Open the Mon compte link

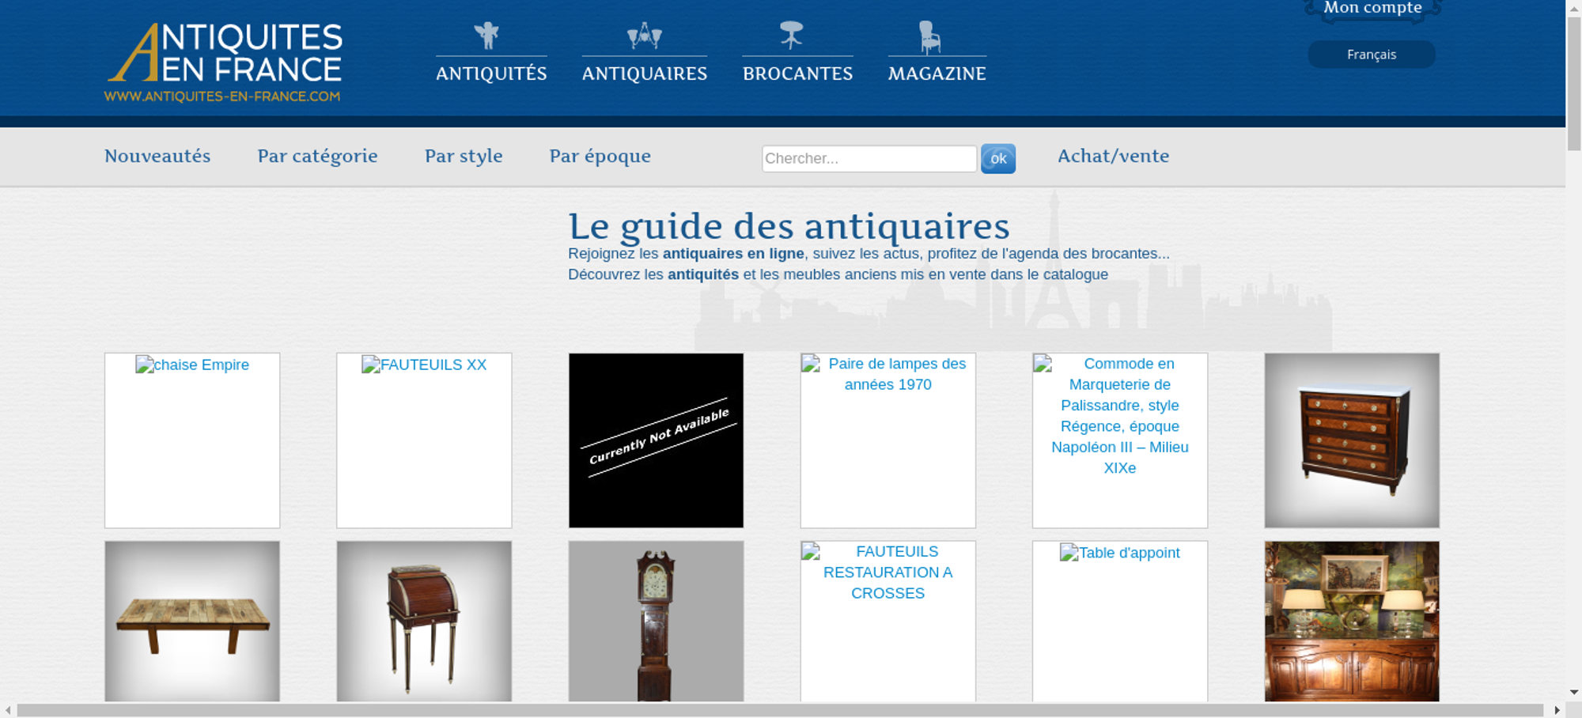(1372, 8)
